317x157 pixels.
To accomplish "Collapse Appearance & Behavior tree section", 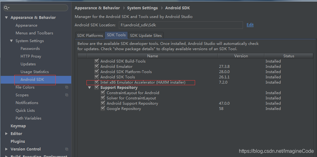I will coord(7,18).
